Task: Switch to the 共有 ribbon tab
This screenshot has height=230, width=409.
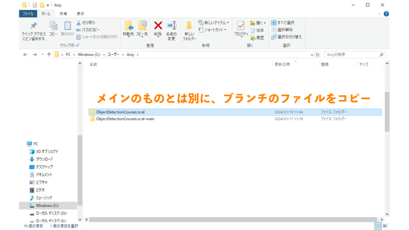Action: point(63,13)
